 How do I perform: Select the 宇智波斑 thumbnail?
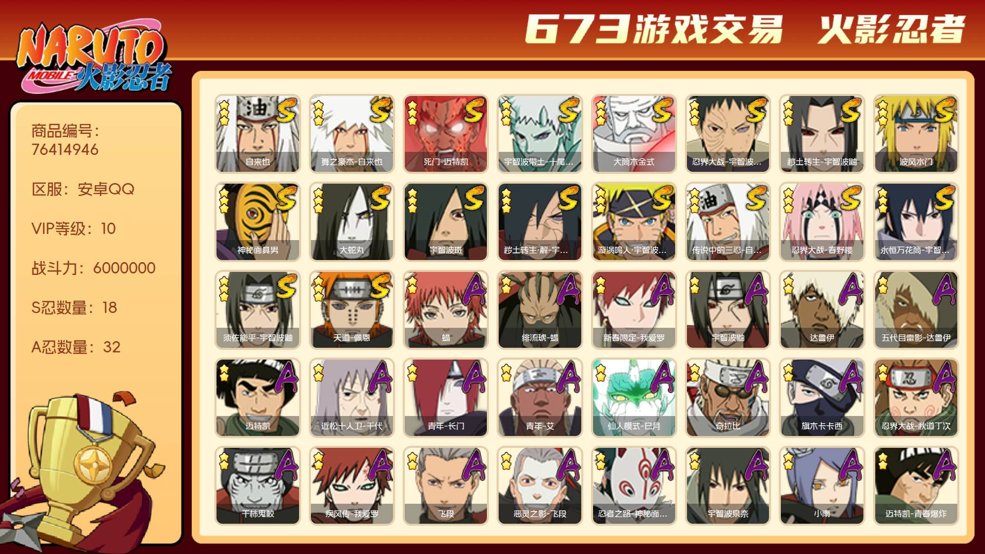click(445, 222)
